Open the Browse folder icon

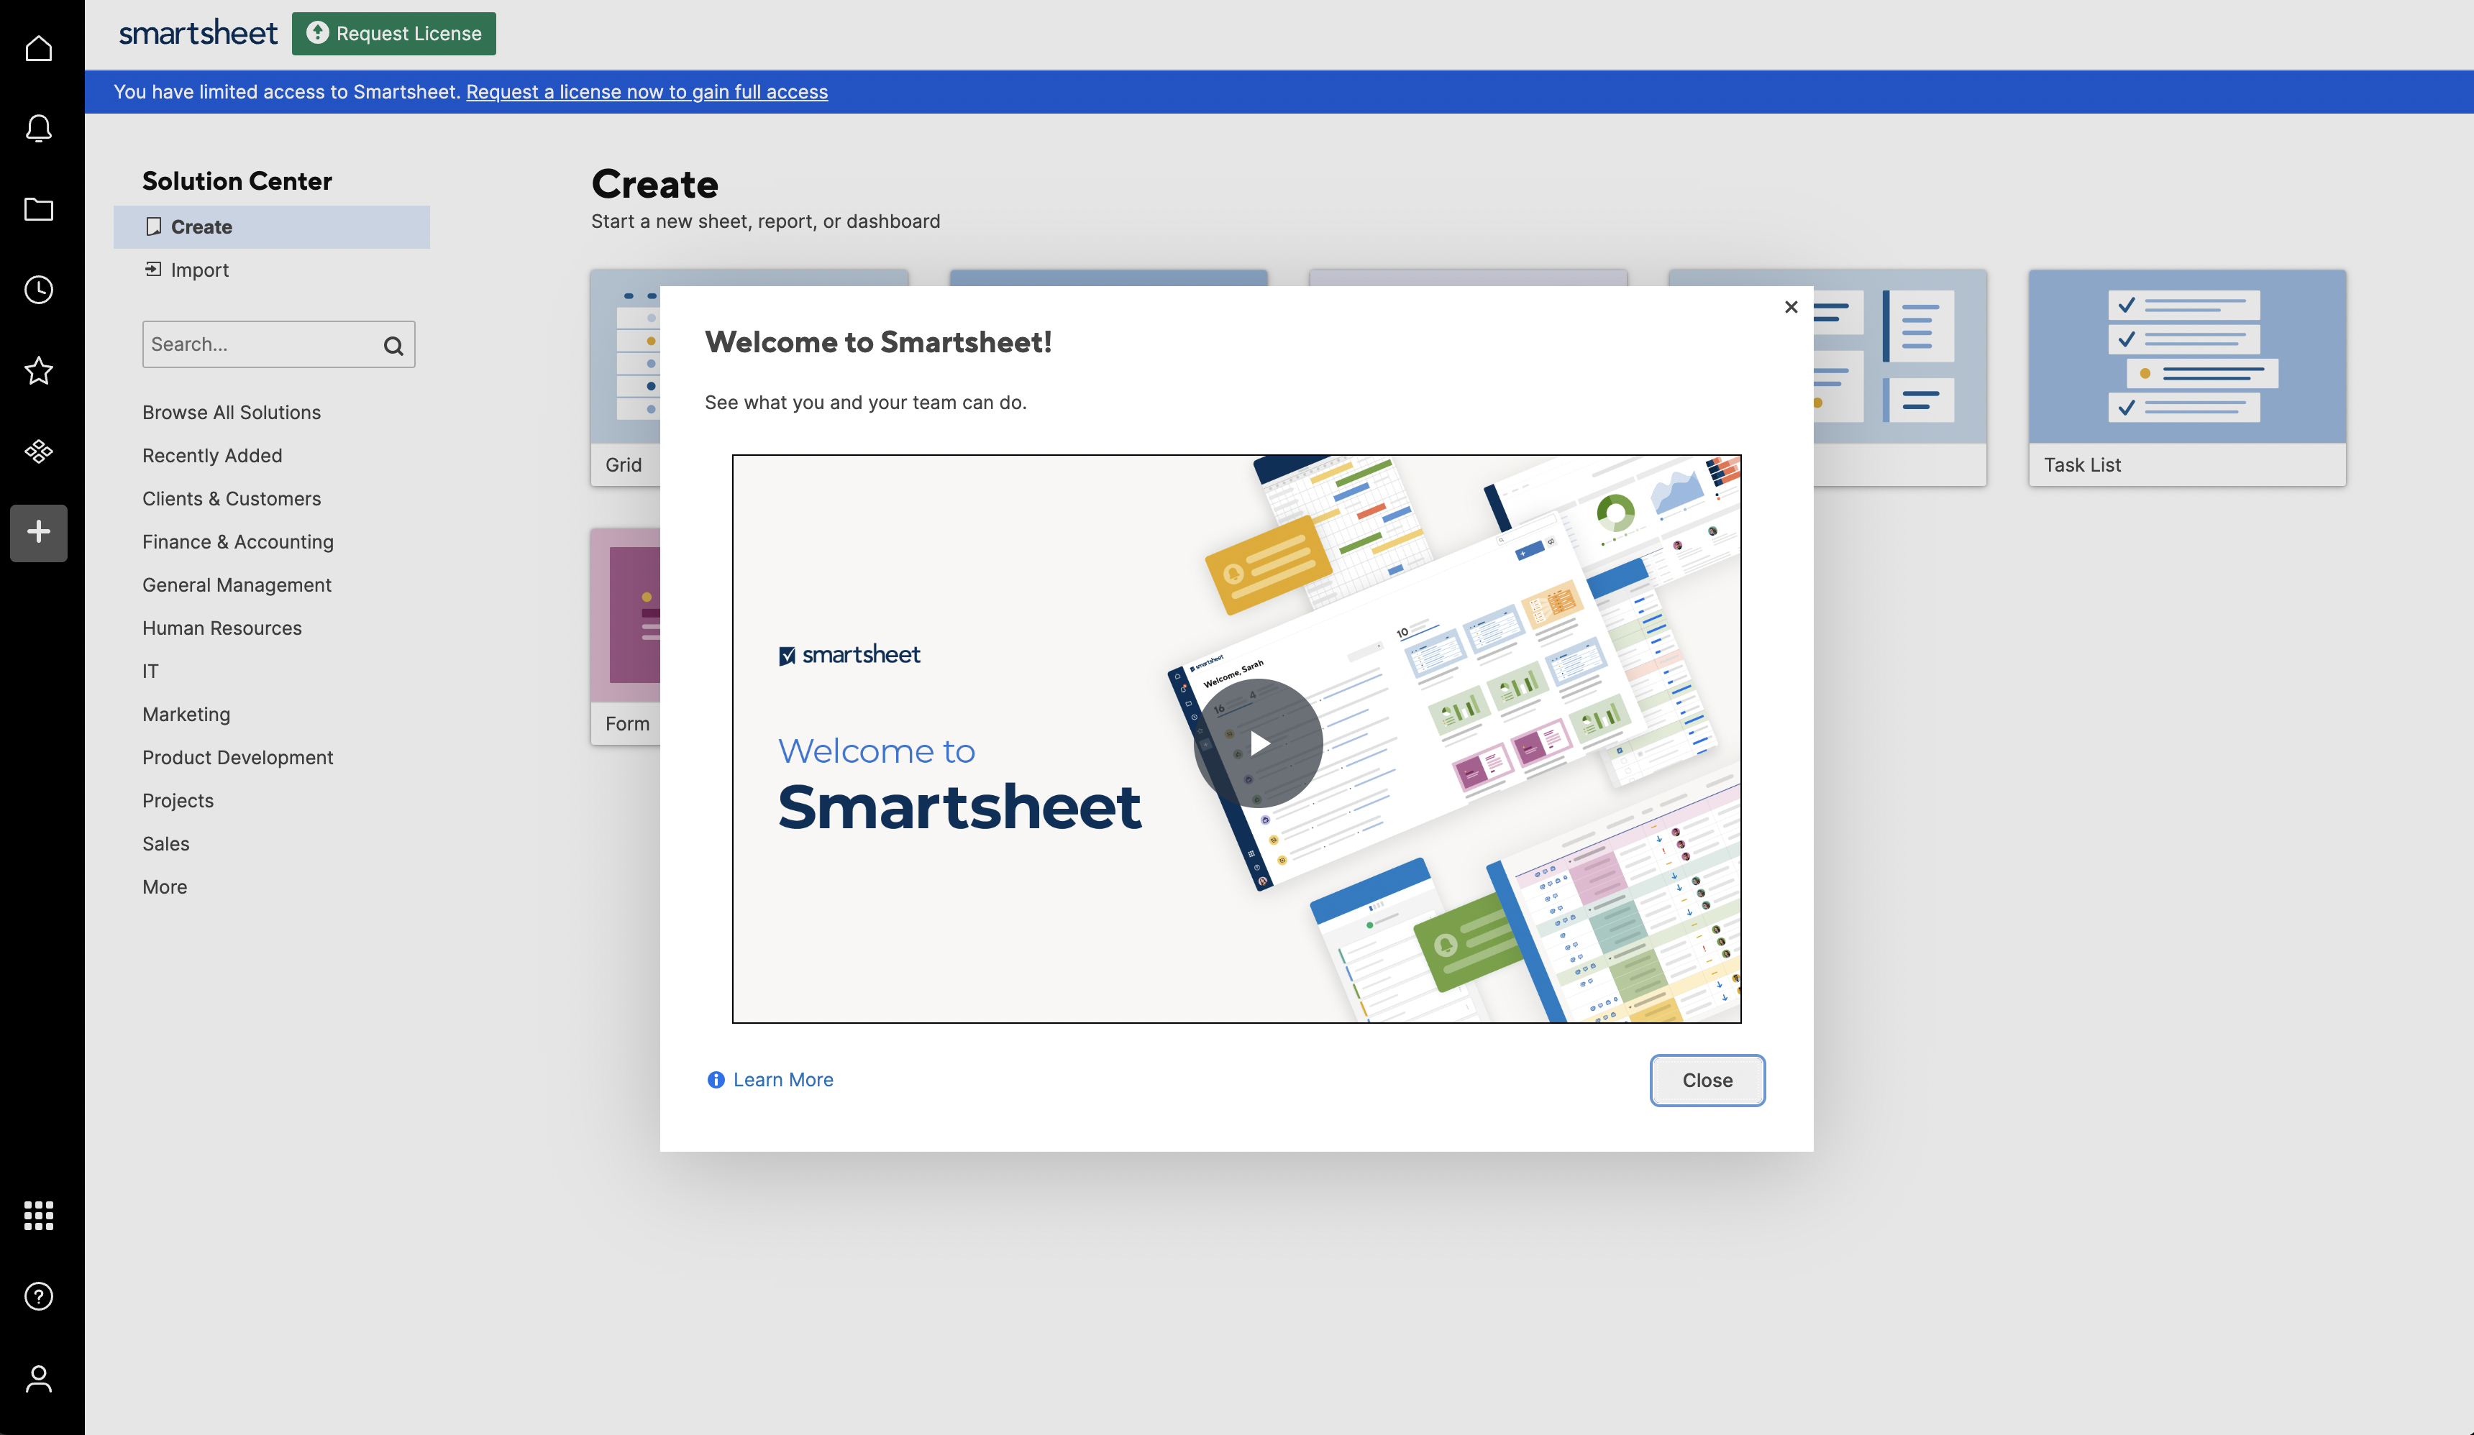[x=38, y=209]
